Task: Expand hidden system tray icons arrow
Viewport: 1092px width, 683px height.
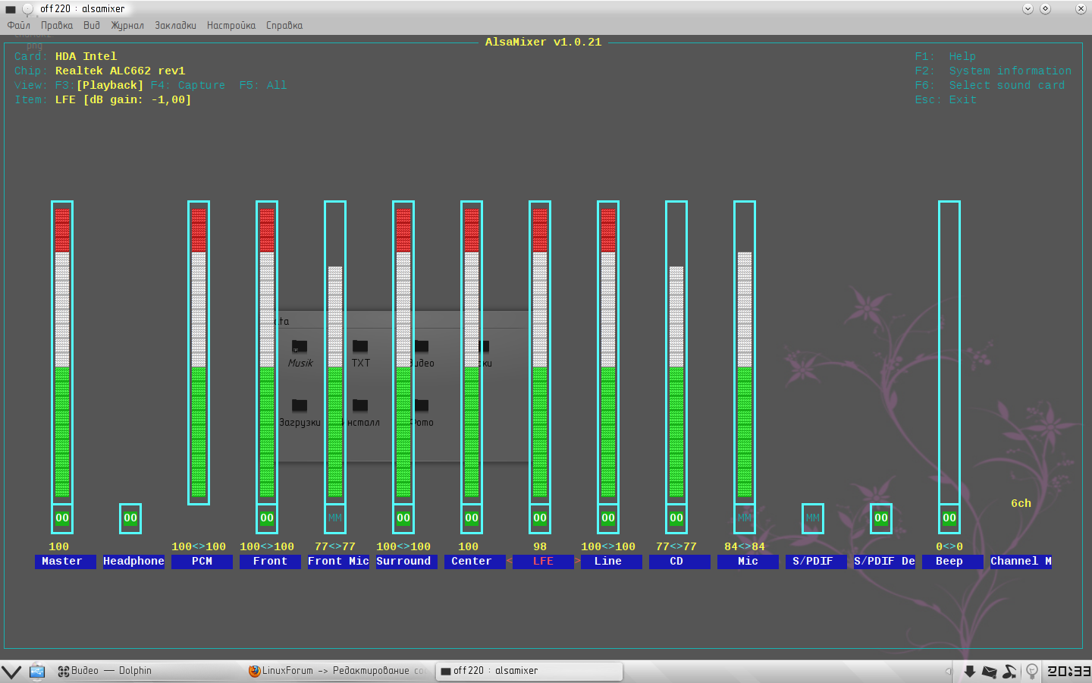Action: [x=948, y=672]
